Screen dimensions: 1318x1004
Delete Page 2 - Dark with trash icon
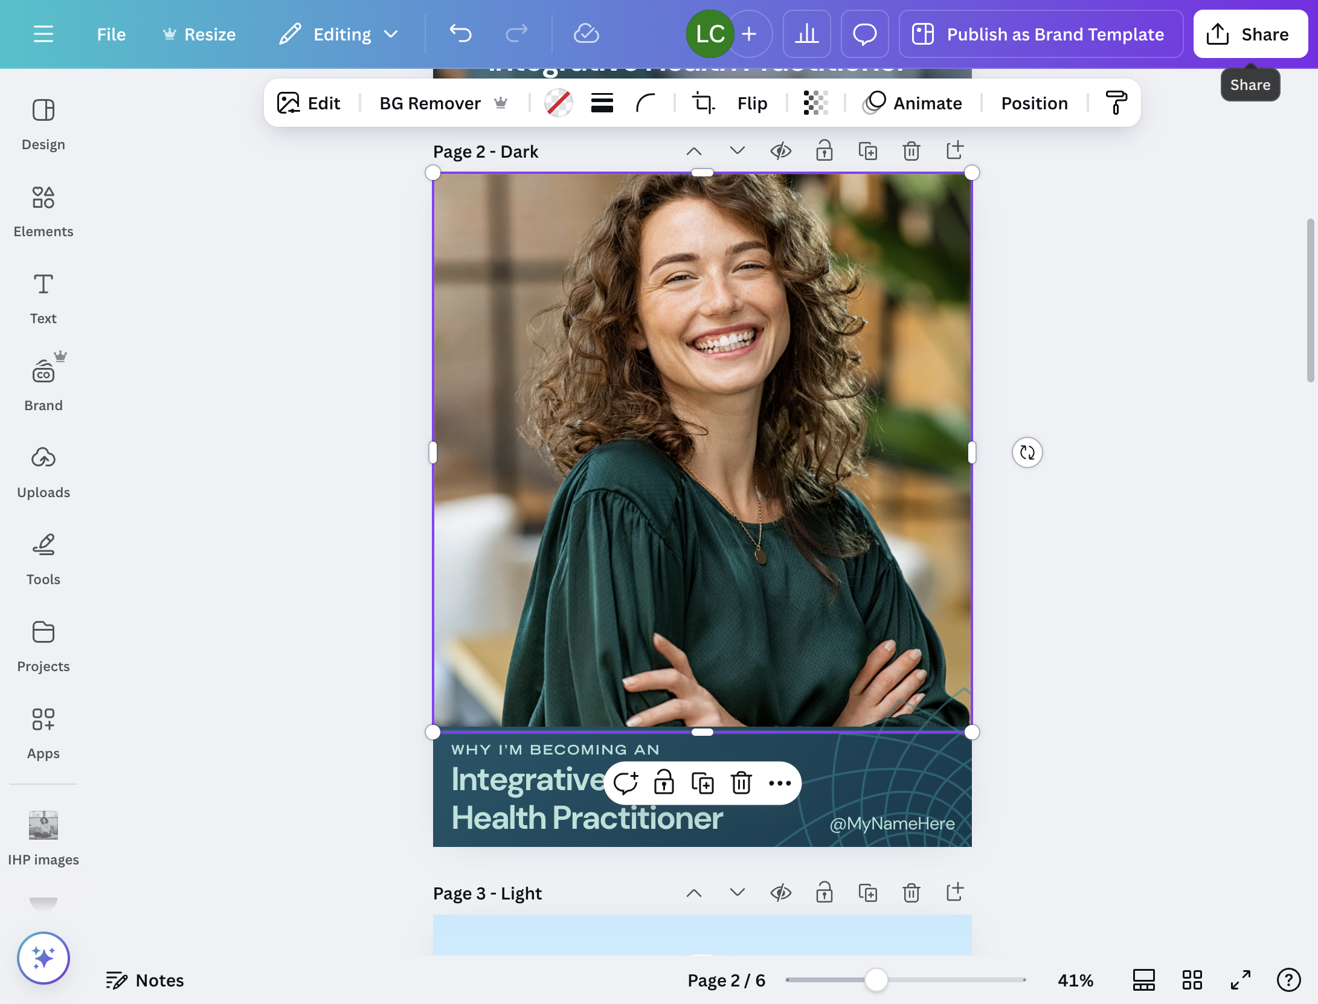coord(911,151)
